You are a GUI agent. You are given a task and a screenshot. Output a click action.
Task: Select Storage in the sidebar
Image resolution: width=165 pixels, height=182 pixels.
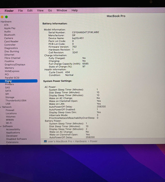pyautogui.click(x=10, y=97)
